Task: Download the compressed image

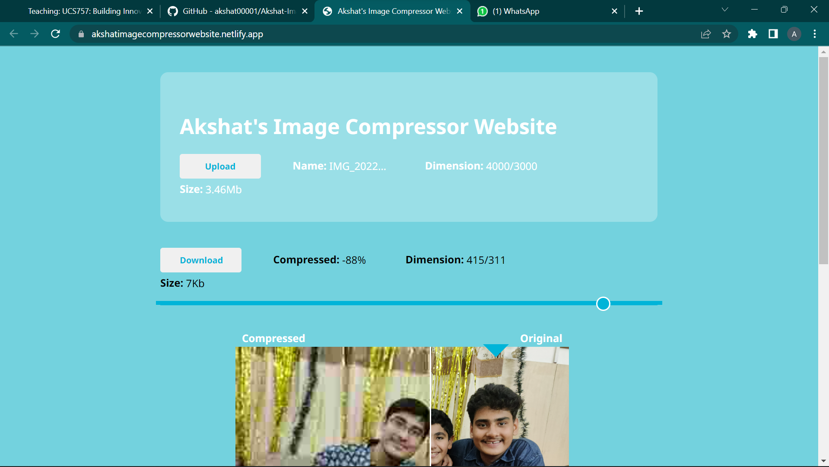Action: pos(200,260)
